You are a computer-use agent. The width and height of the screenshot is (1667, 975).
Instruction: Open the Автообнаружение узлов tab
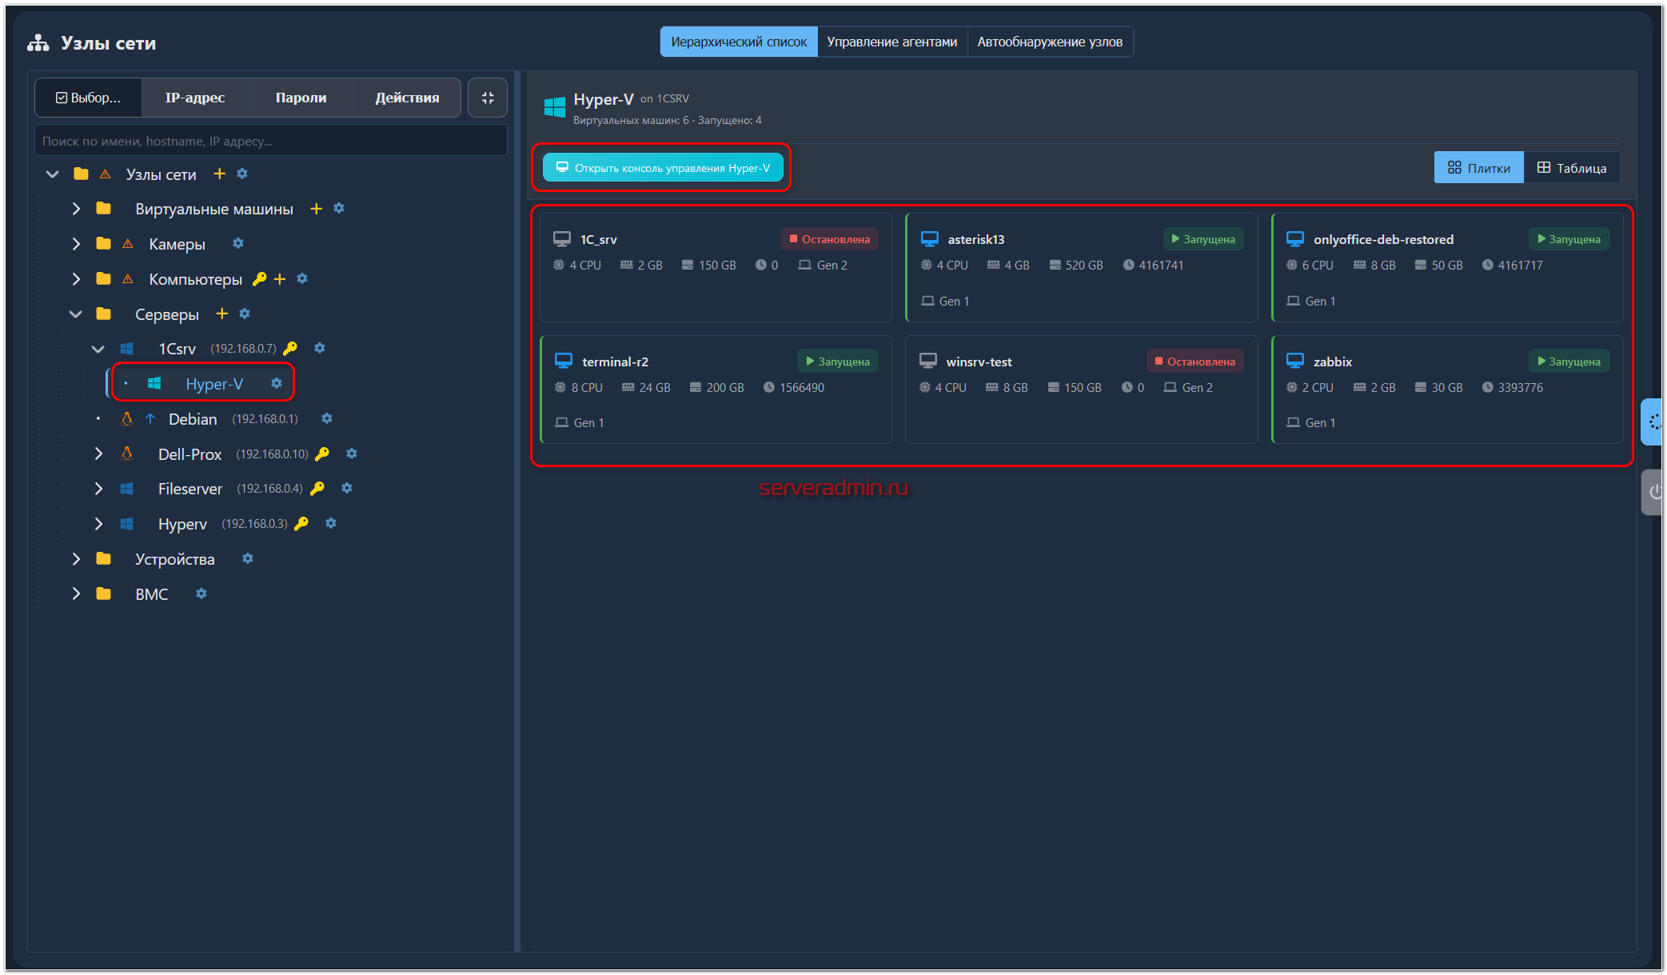(1049, 42)
